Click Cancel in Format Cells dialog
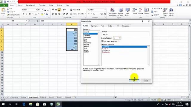The height and width of the screenshot is (107, 191). point(146,81)
